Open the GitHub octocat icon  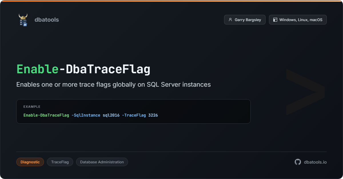(x=298, y=162)
